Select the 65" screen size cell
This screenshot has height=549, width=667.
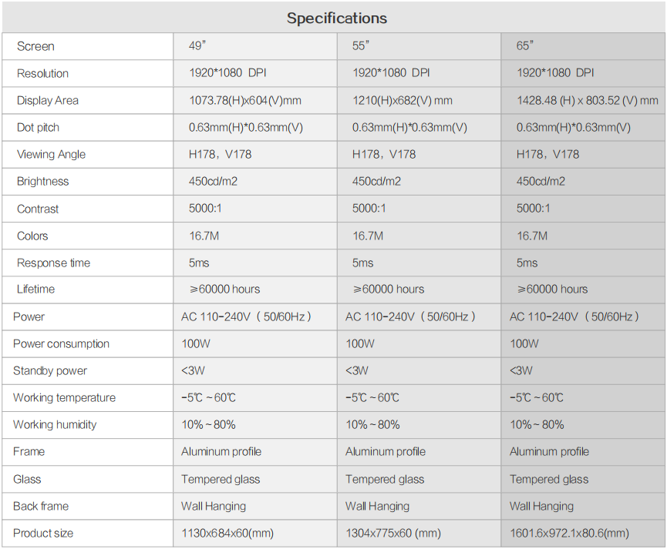[525, 46]
